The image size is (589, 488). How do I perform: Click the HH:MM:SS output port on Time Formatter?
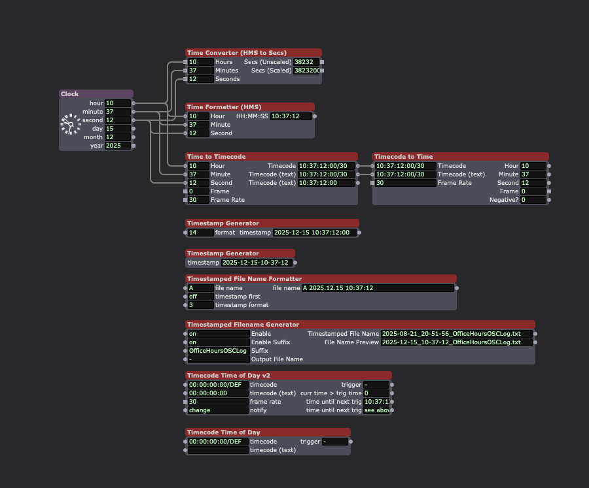point(315,116)
